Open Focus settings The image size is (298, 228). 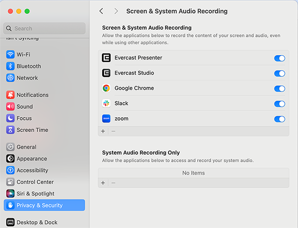point(44,118)
